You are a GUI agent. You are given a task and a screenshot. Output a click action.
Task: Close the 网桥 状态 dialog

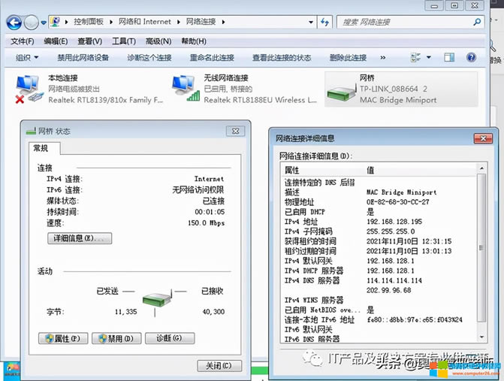coord(235,131)
